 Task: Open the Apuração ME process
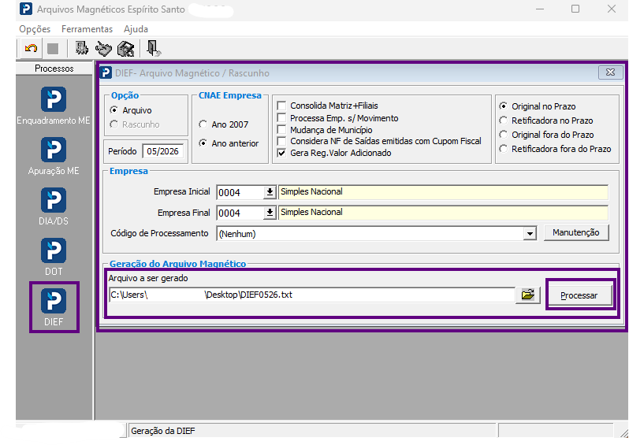click(x=54, y=157)
